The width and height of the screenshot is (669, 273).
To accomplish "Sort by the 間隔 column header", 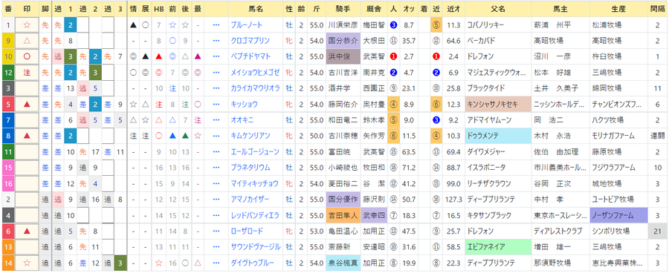I will coord(657,8).
